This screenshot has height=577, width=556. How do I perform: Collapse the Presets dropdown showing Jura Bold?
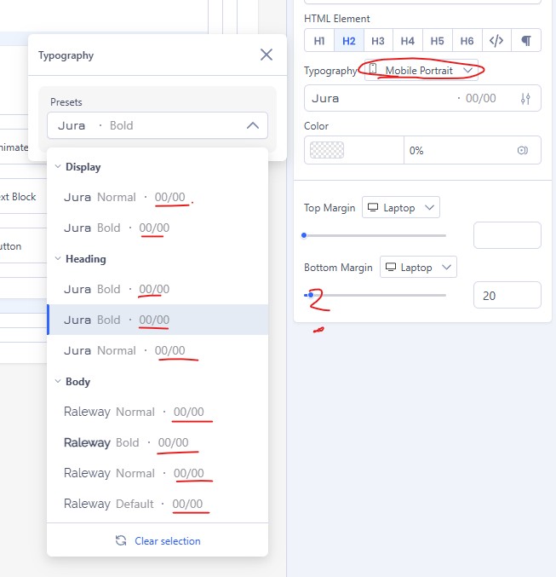252,125
